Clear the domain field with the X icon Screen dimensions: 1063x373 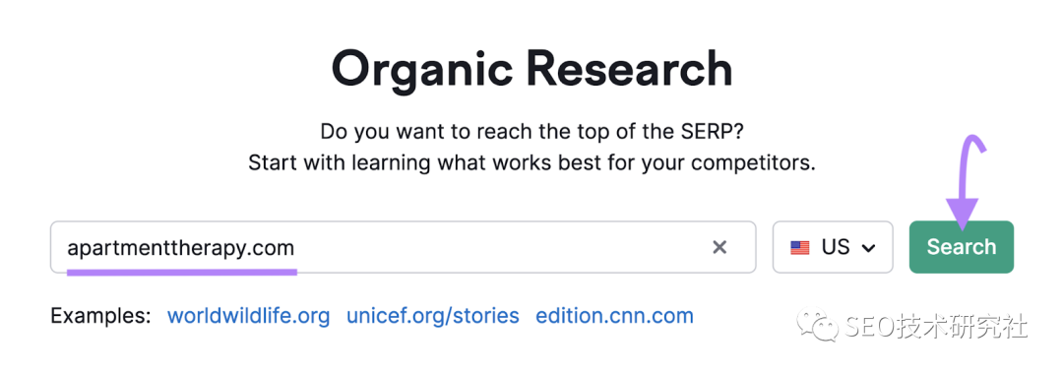click(x=719, y=248)
